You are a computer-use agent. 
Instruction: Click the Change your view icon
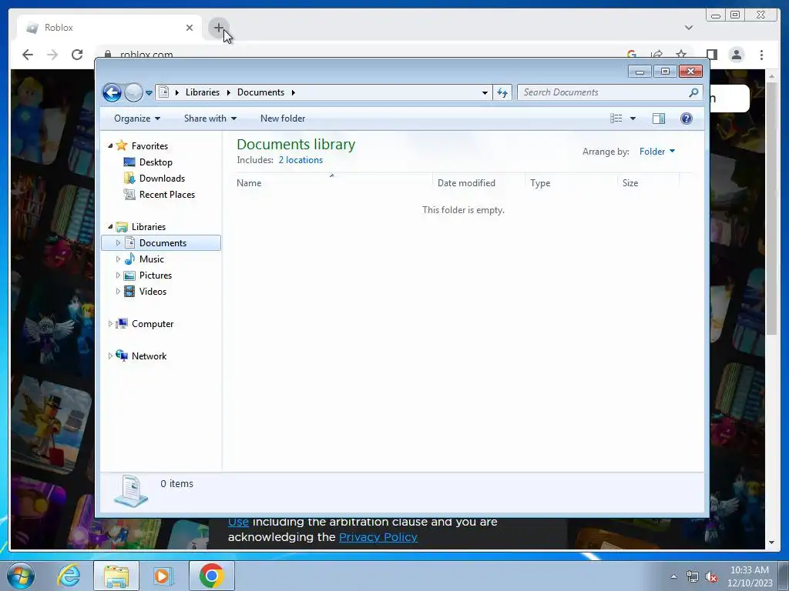616,119
